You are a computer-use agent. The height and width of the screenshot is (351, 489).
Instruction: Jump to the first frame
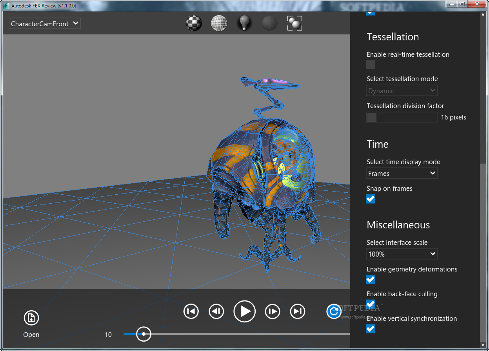(x=191, y=311)
